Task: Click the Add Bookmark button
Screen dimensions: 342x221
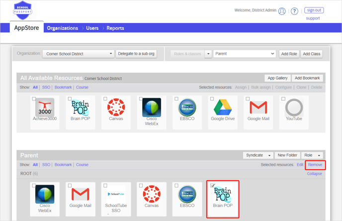Action: coord(307,78)
